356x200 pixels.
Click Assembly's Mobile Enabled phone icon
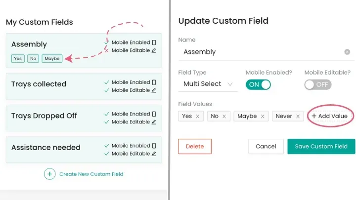[x=154, y=42]
